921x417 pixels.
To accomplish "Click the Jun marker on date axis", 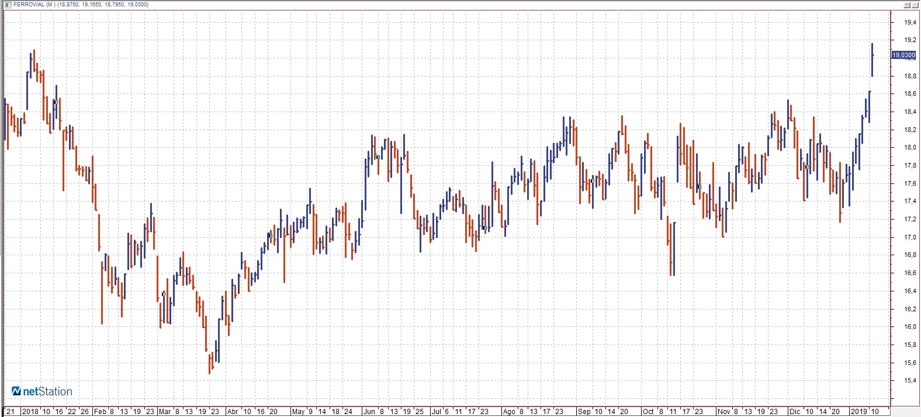I will (x=369, y=412).
